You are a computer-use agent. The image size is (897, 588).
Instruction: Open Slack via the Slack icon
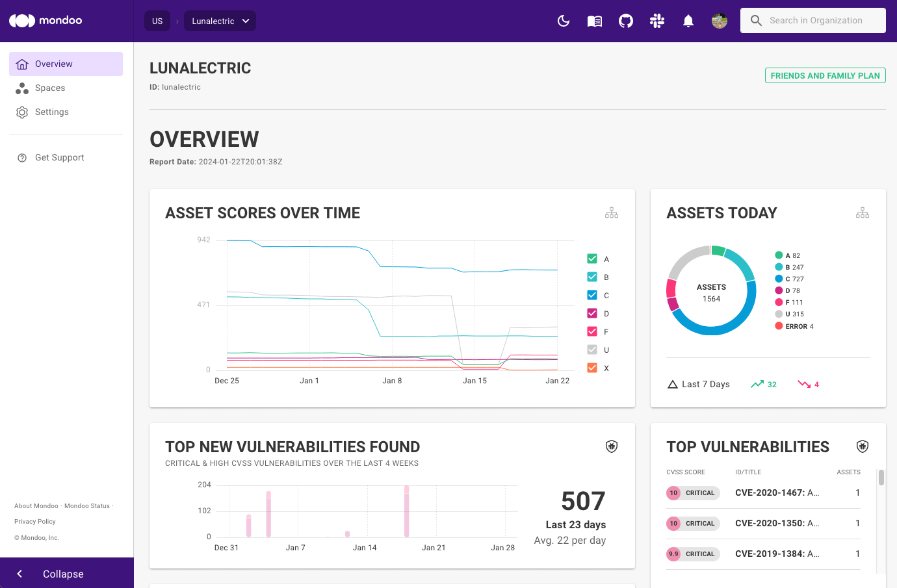(x=656, y=20)
